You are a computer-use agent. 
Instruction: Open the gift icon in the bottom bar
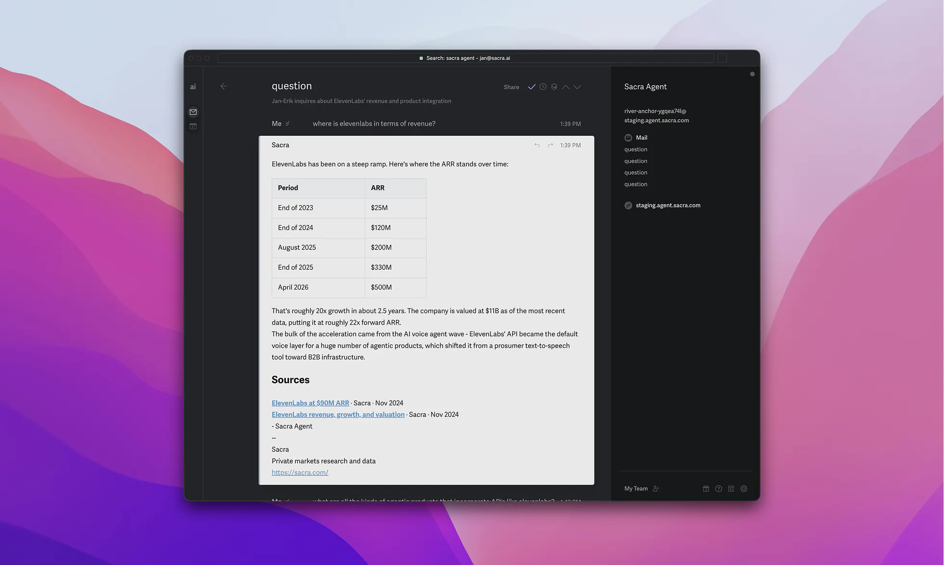pos(706,489)
